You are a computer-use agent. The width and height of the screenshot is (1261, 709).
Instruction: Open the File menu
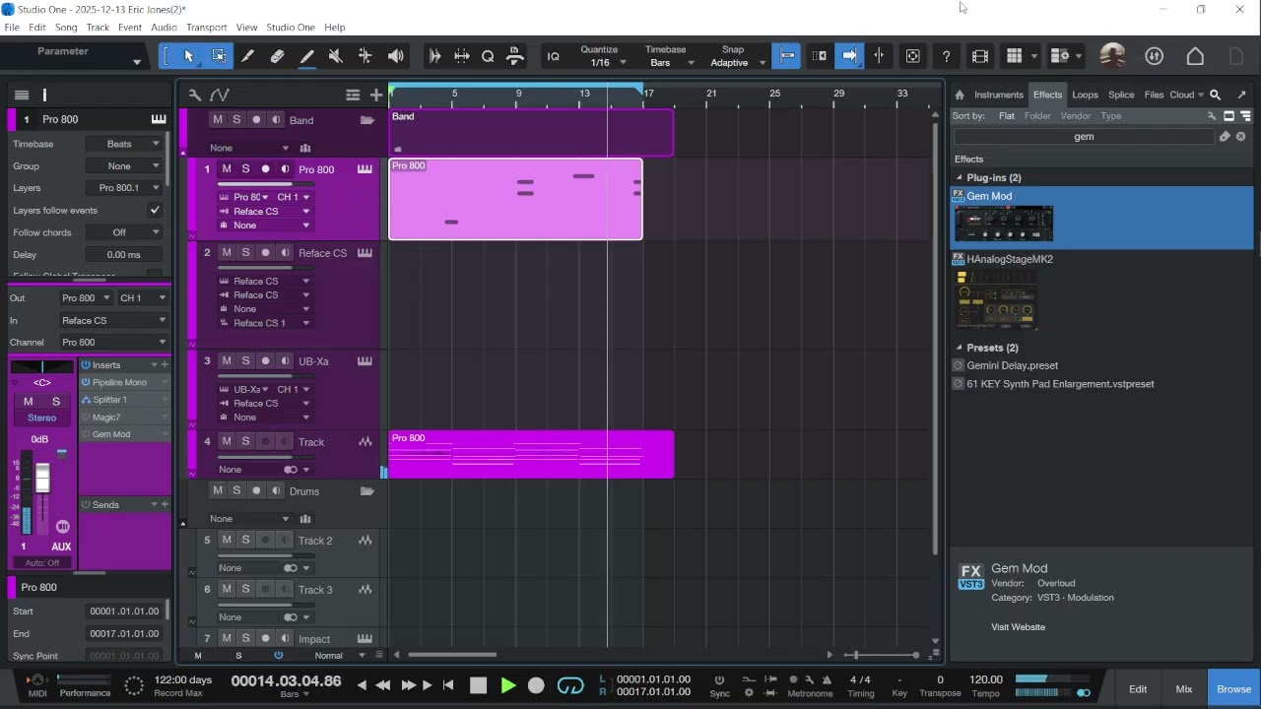(12, 28)
